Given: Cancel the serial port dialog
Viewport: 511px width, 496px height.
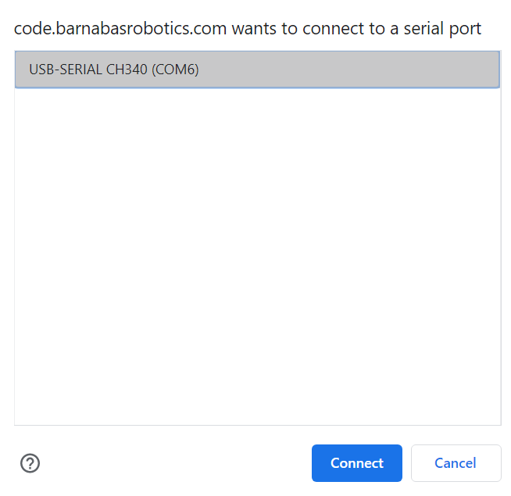Looking at the screenshot, I should pos(456,463).
